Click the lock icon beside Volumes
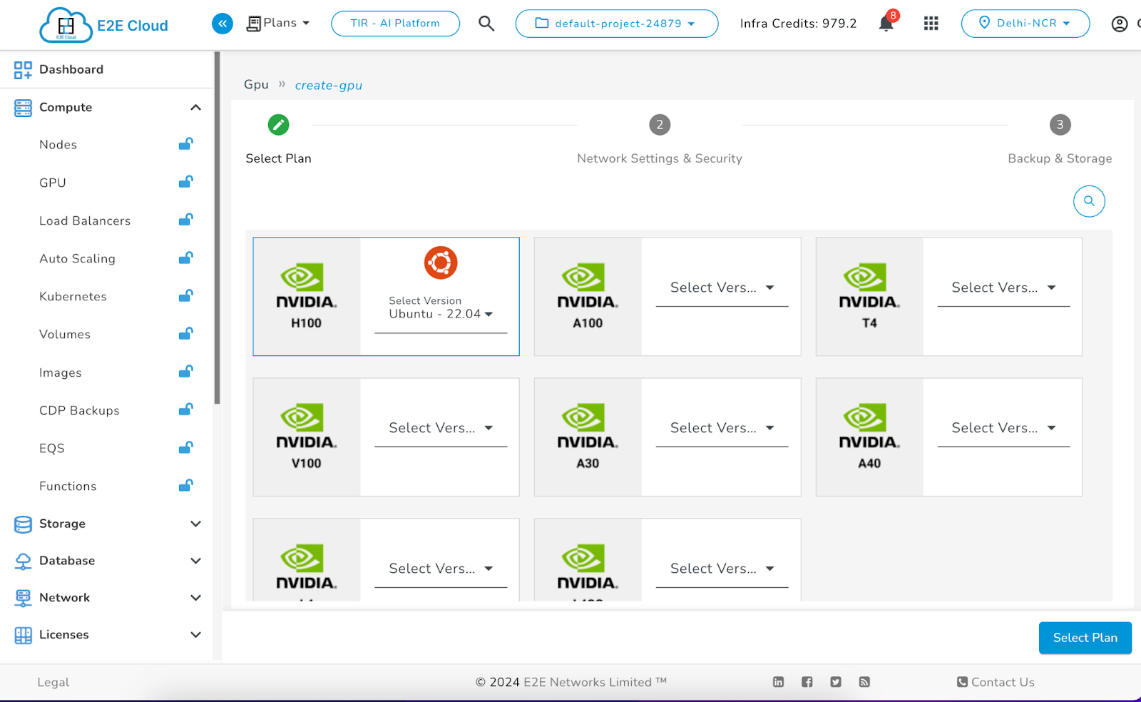The width and height of the screenshot is (1141, 702). pyautogui.click(x=185, y=333)
